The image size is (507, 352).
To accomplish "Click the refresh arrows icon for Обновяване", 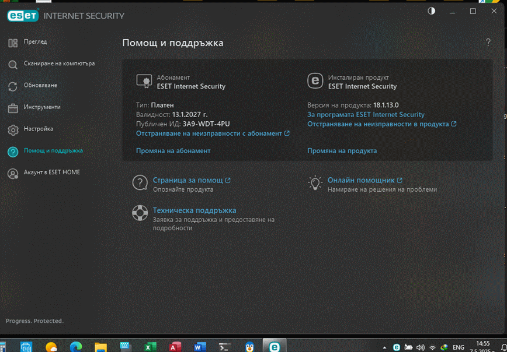I will 13,86.
